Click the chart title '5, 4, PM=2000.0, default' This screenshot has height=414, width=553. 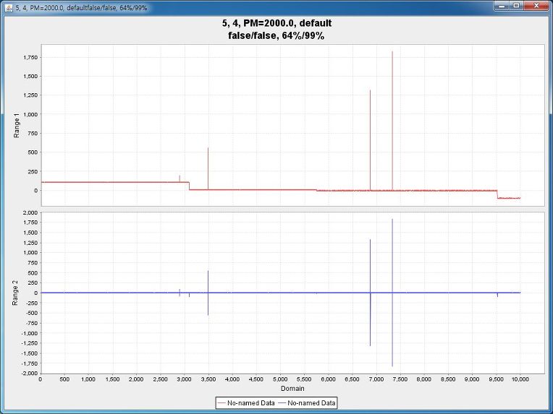(x=276, y=23)
